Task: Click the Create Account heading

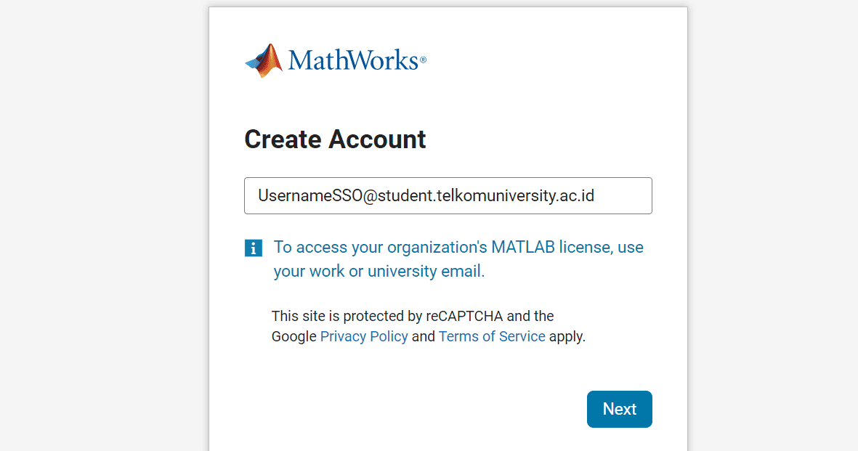Action: click(335, 139)
